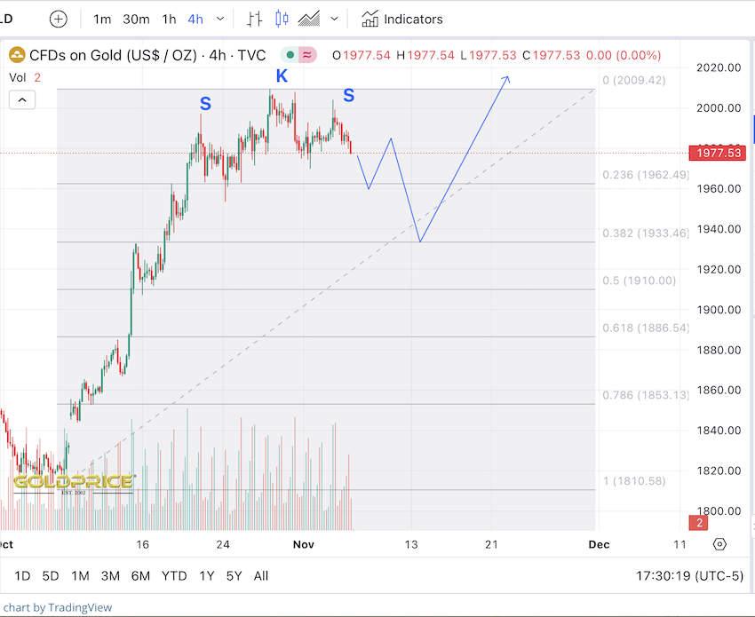This screenshot has width=755, height=617.
Task: Set date range to 5Y
Action: point(234,576)
